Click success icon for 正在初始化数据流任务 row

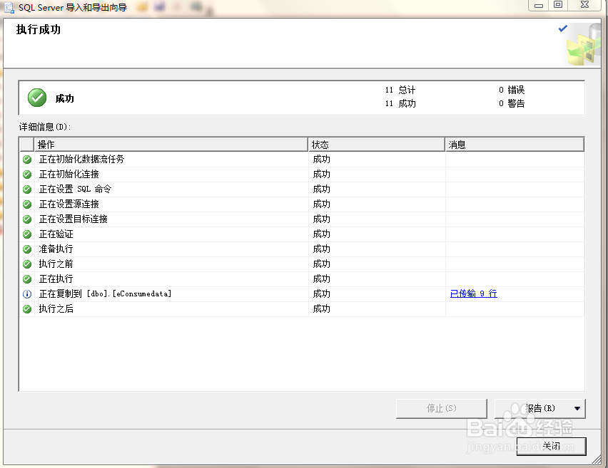pos(26,159)
